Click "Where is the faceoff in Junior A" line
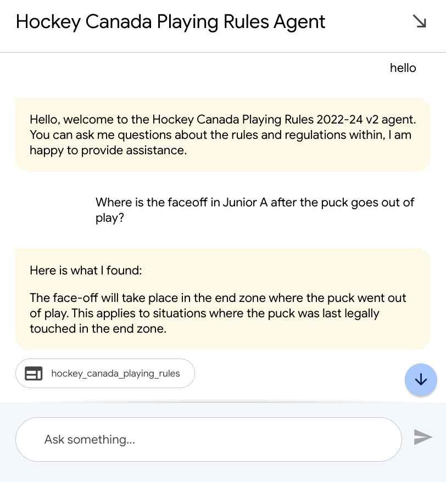This screenshot has width=446, height=482. point(255,202)
